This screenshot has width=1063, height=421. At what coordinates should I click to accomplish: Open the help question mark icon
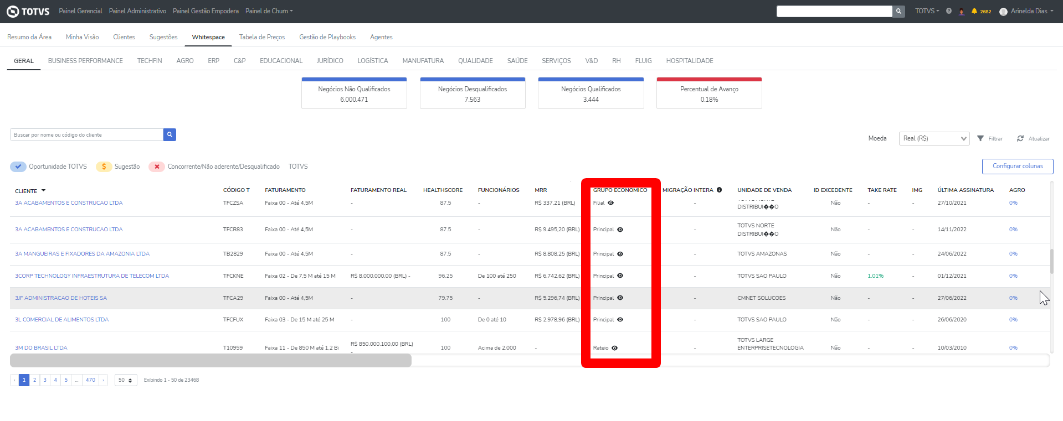949,11
